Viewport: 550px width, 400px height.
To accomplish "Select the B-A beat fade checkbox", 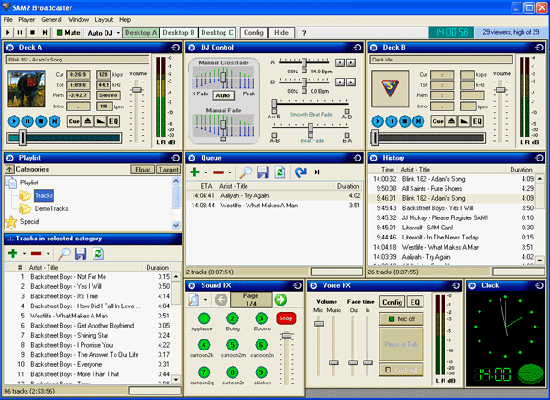I will [x=346, y=135].
